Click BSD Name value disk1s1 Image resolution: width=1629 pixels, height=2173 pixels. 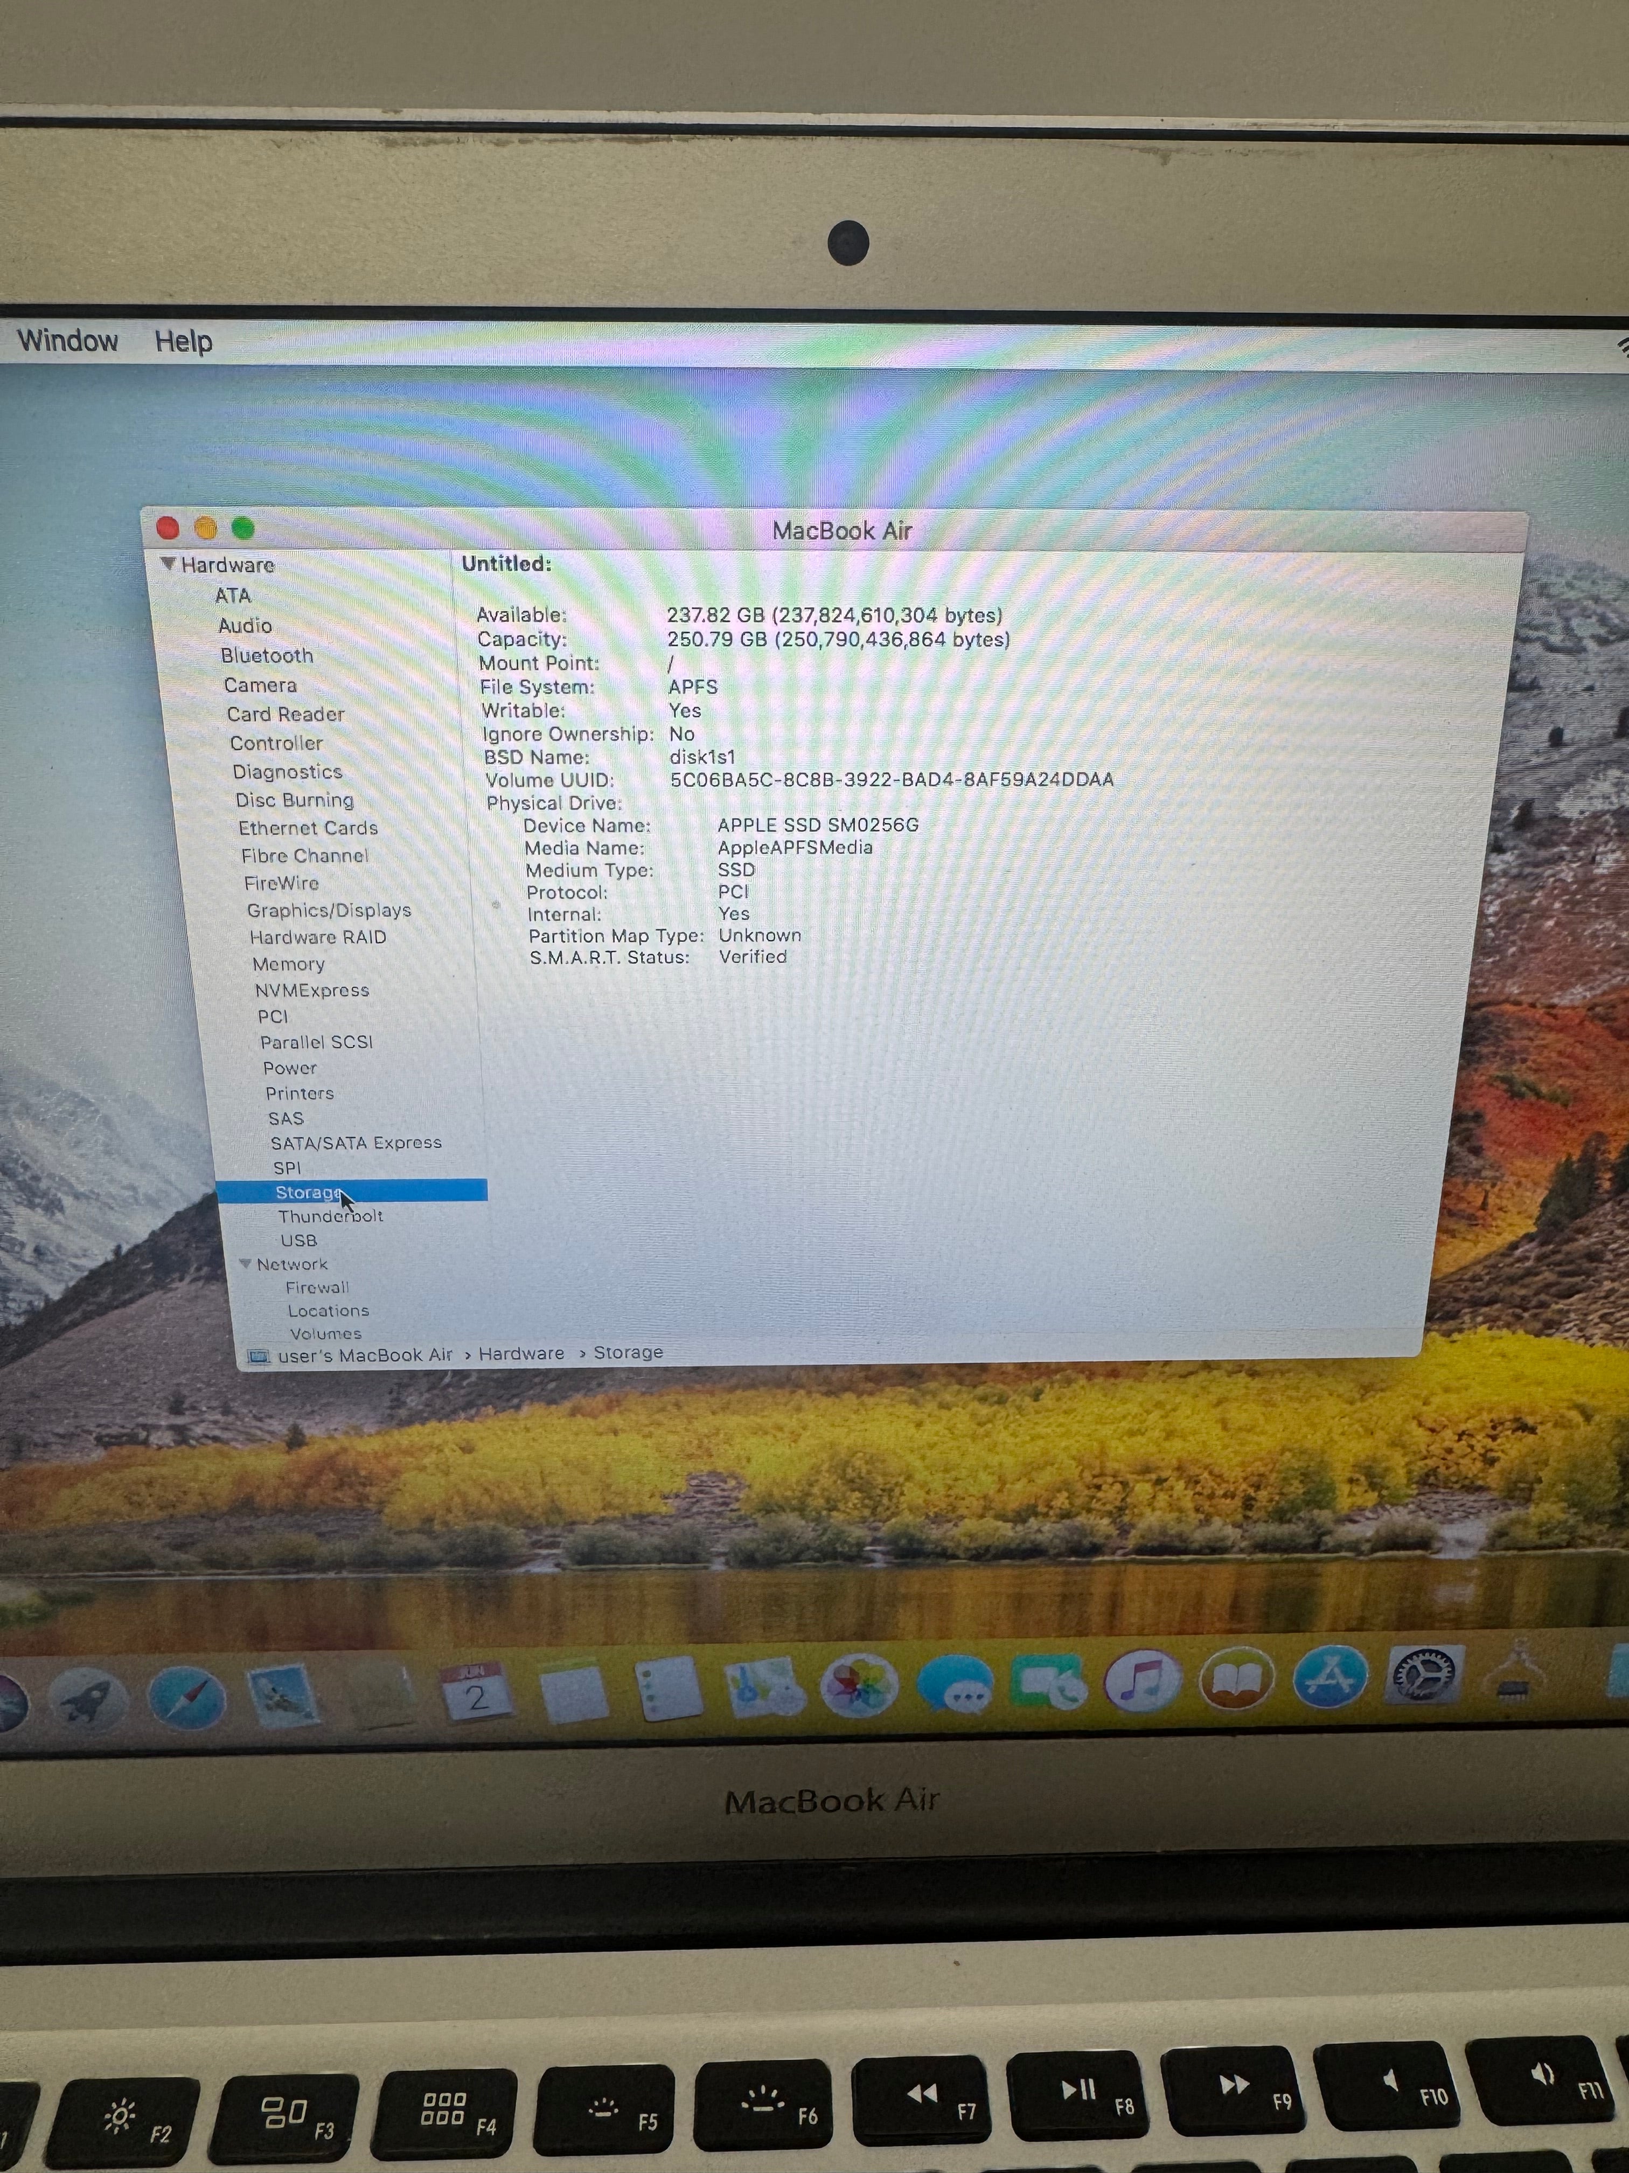point(702,757)
